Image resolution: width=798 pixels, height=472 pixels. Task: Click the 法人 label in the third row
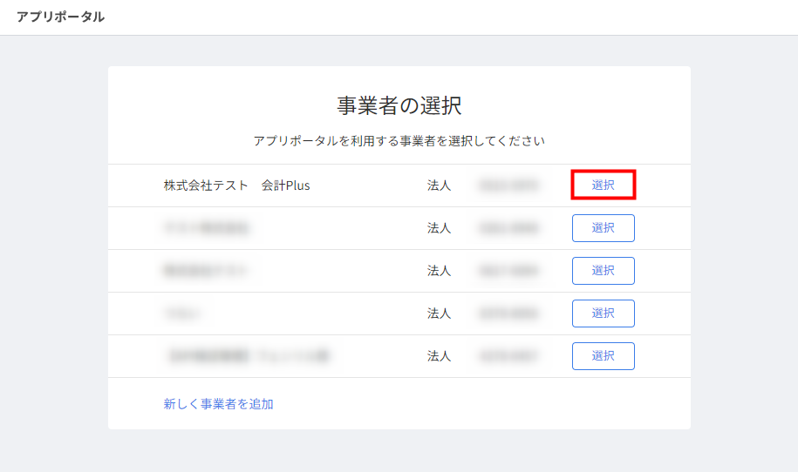click(x=439, y=271)
